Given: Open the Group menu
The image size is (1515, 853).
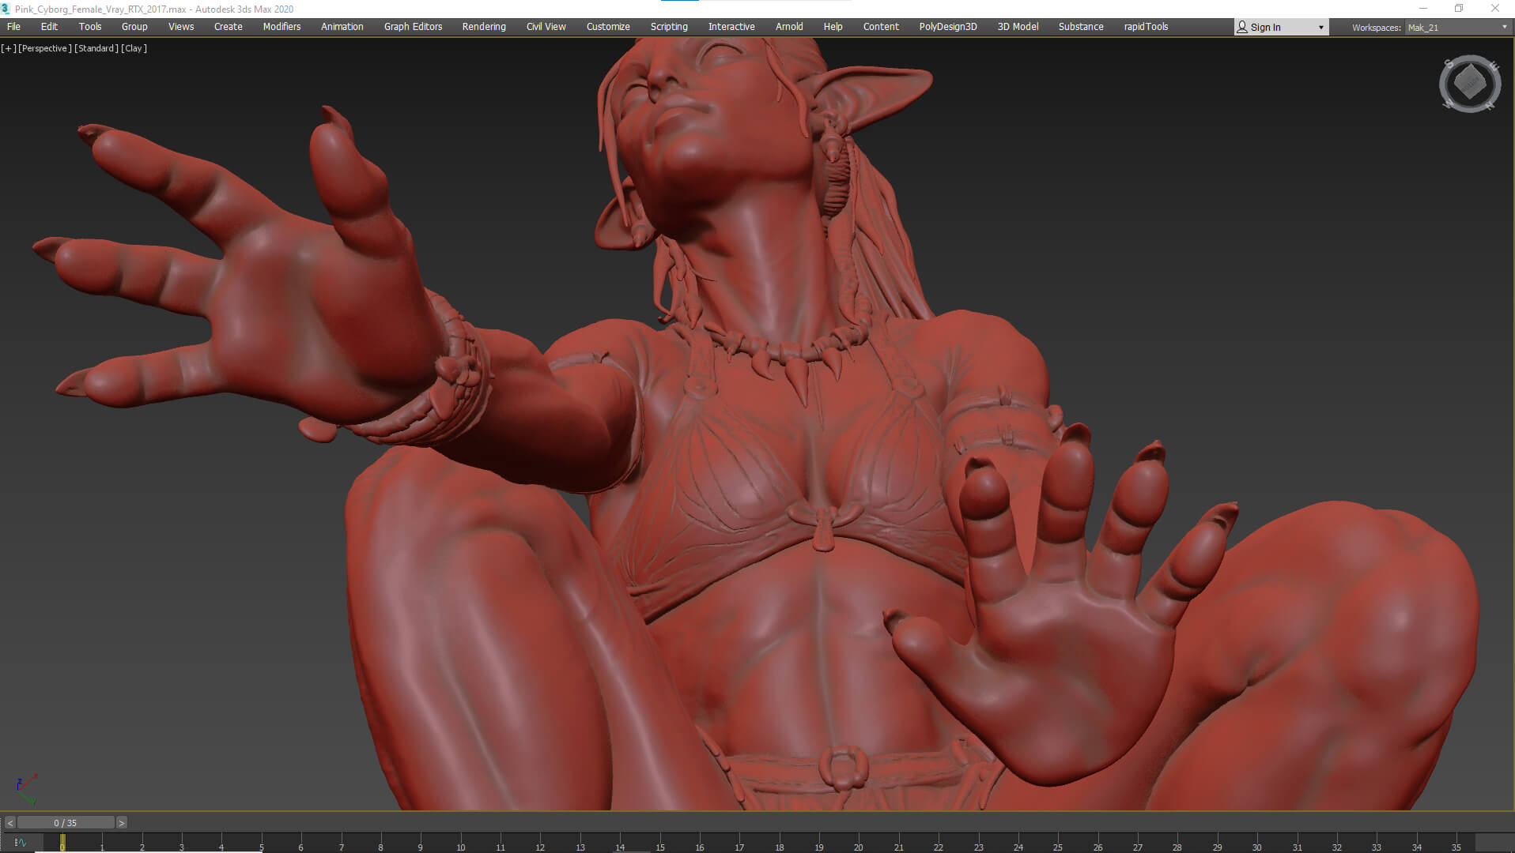Looking at the screenshot, I should coord(134,27).
